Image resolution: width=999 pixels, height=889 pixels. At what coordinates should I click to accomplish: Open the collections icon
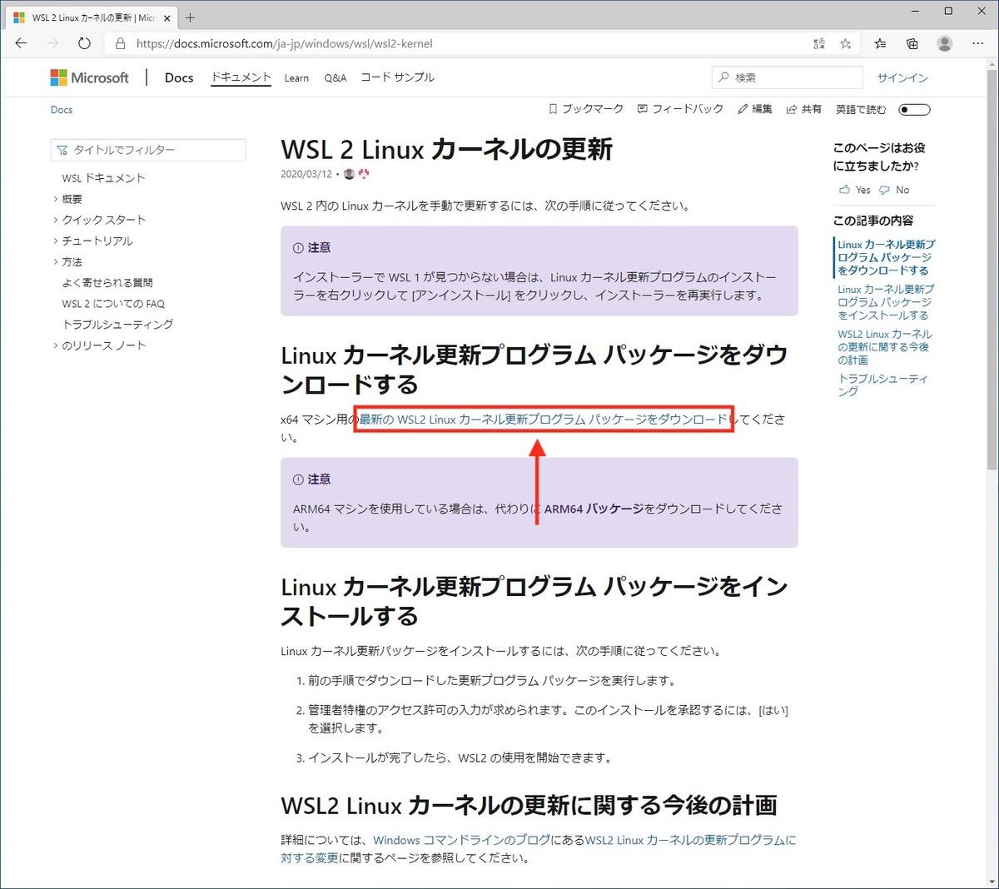point(912,43)
